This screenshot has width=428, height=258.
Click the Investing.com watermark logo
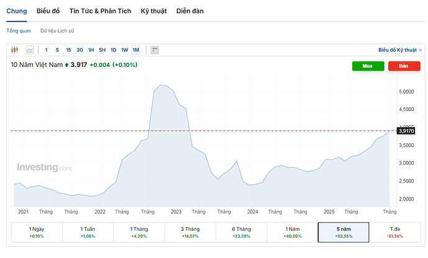click(x=43, y=167)
